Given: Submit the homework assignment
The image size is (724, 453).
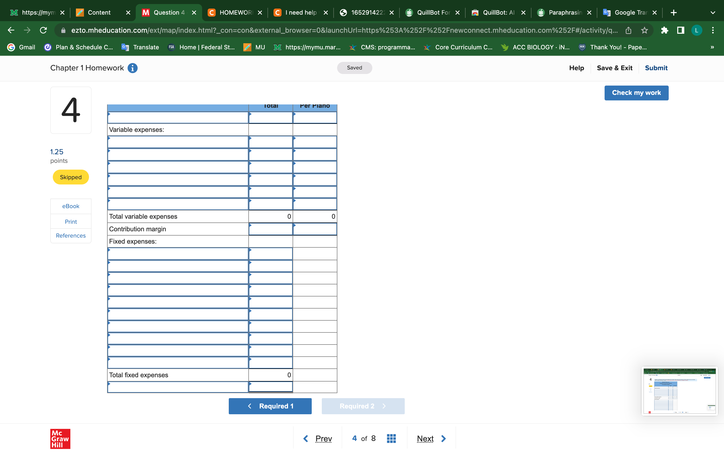Looking at the screenshot, I should (656, 68).
